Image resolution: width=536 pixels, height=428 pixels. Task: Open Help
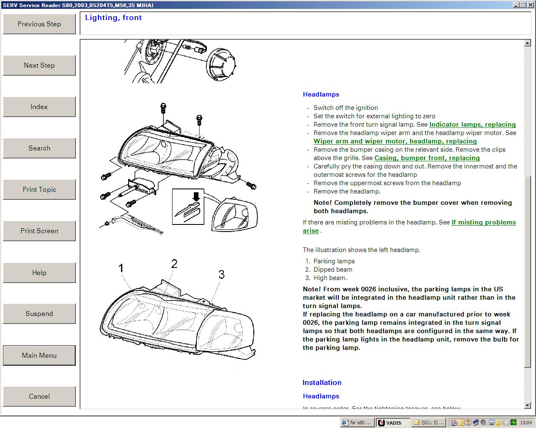[x=39, y=273]
